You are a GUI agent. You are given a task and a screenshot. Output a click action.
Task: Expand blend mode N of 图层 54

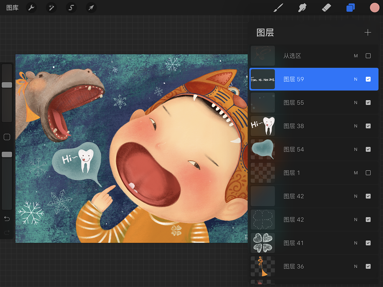pyautogui.click(x=355, y=149)
